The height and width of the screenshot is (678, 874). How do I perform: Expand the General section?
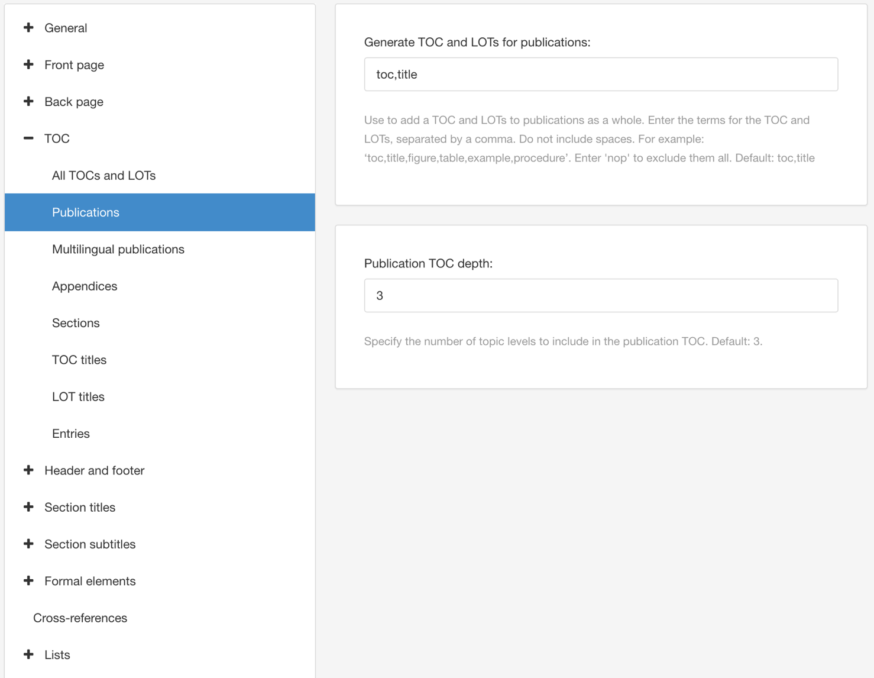point(28,28)
